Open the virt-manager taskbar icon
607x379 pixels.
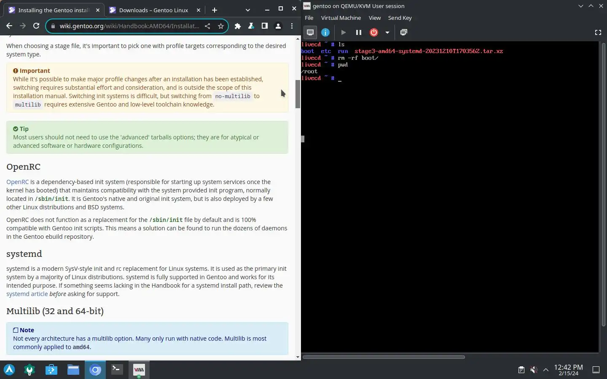click(x=139, y=370)
